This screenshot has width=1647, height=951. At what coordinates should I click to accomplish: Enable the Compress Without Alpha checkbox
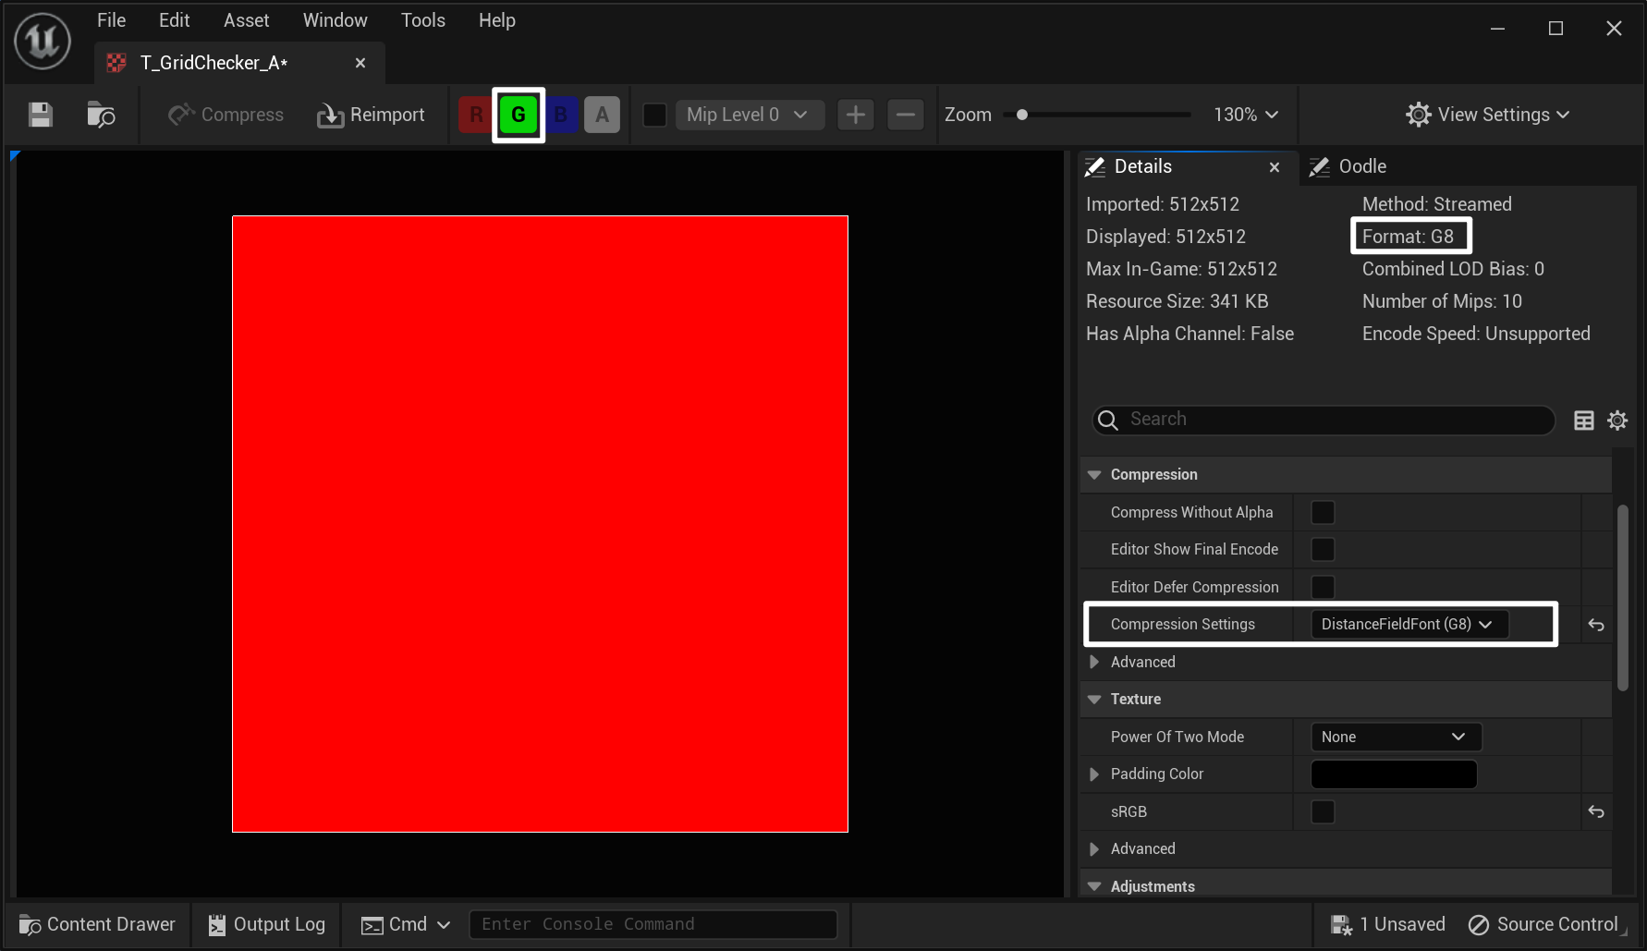pyautogui.click(x=1323, y=512)
